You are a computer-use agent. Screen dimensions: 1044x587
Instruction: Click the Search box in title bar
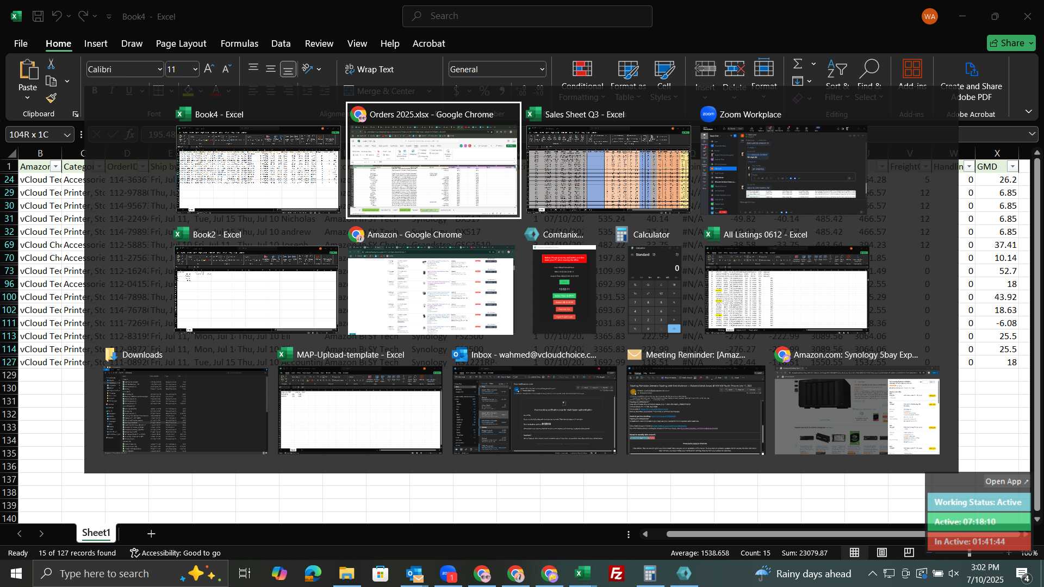[527, 16]
